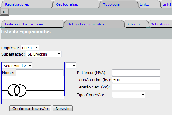The height and width of the screenshot is (115, 172).
Task: Select the Topologia tab
Action: click(111, 4)
